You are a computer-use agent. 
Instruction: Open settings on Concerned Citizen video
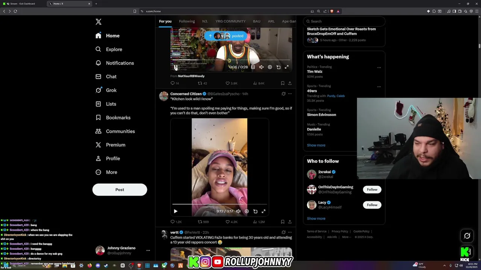point(247,211)
